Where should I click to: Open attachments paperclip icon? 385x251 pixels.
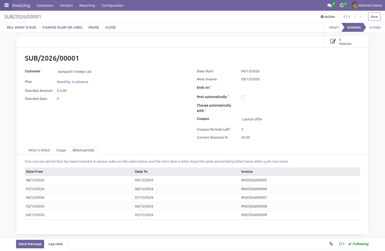pos(331,244)
